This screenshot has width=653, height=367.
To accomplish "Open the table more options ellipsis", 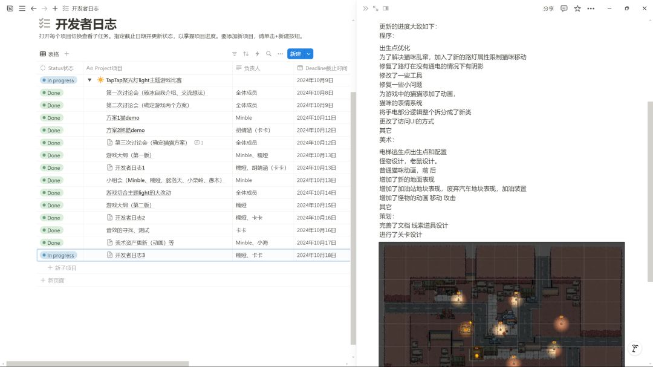I will pyautogui.click(x=281, y=54).
